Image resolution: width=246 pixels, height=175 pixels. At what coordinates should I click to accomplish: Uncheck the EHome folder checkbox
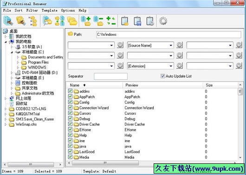click(70, 129)
